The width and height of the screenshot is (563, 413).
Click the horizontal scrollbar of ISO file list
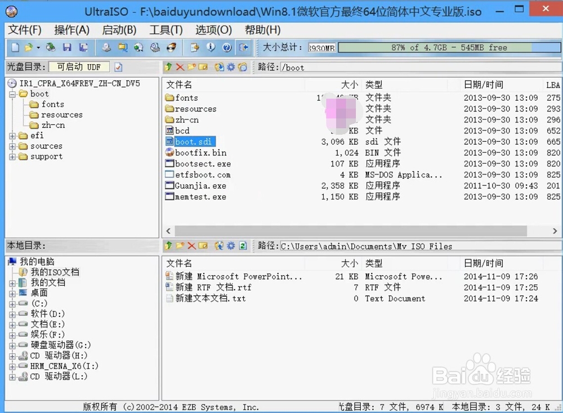point(350,231)
